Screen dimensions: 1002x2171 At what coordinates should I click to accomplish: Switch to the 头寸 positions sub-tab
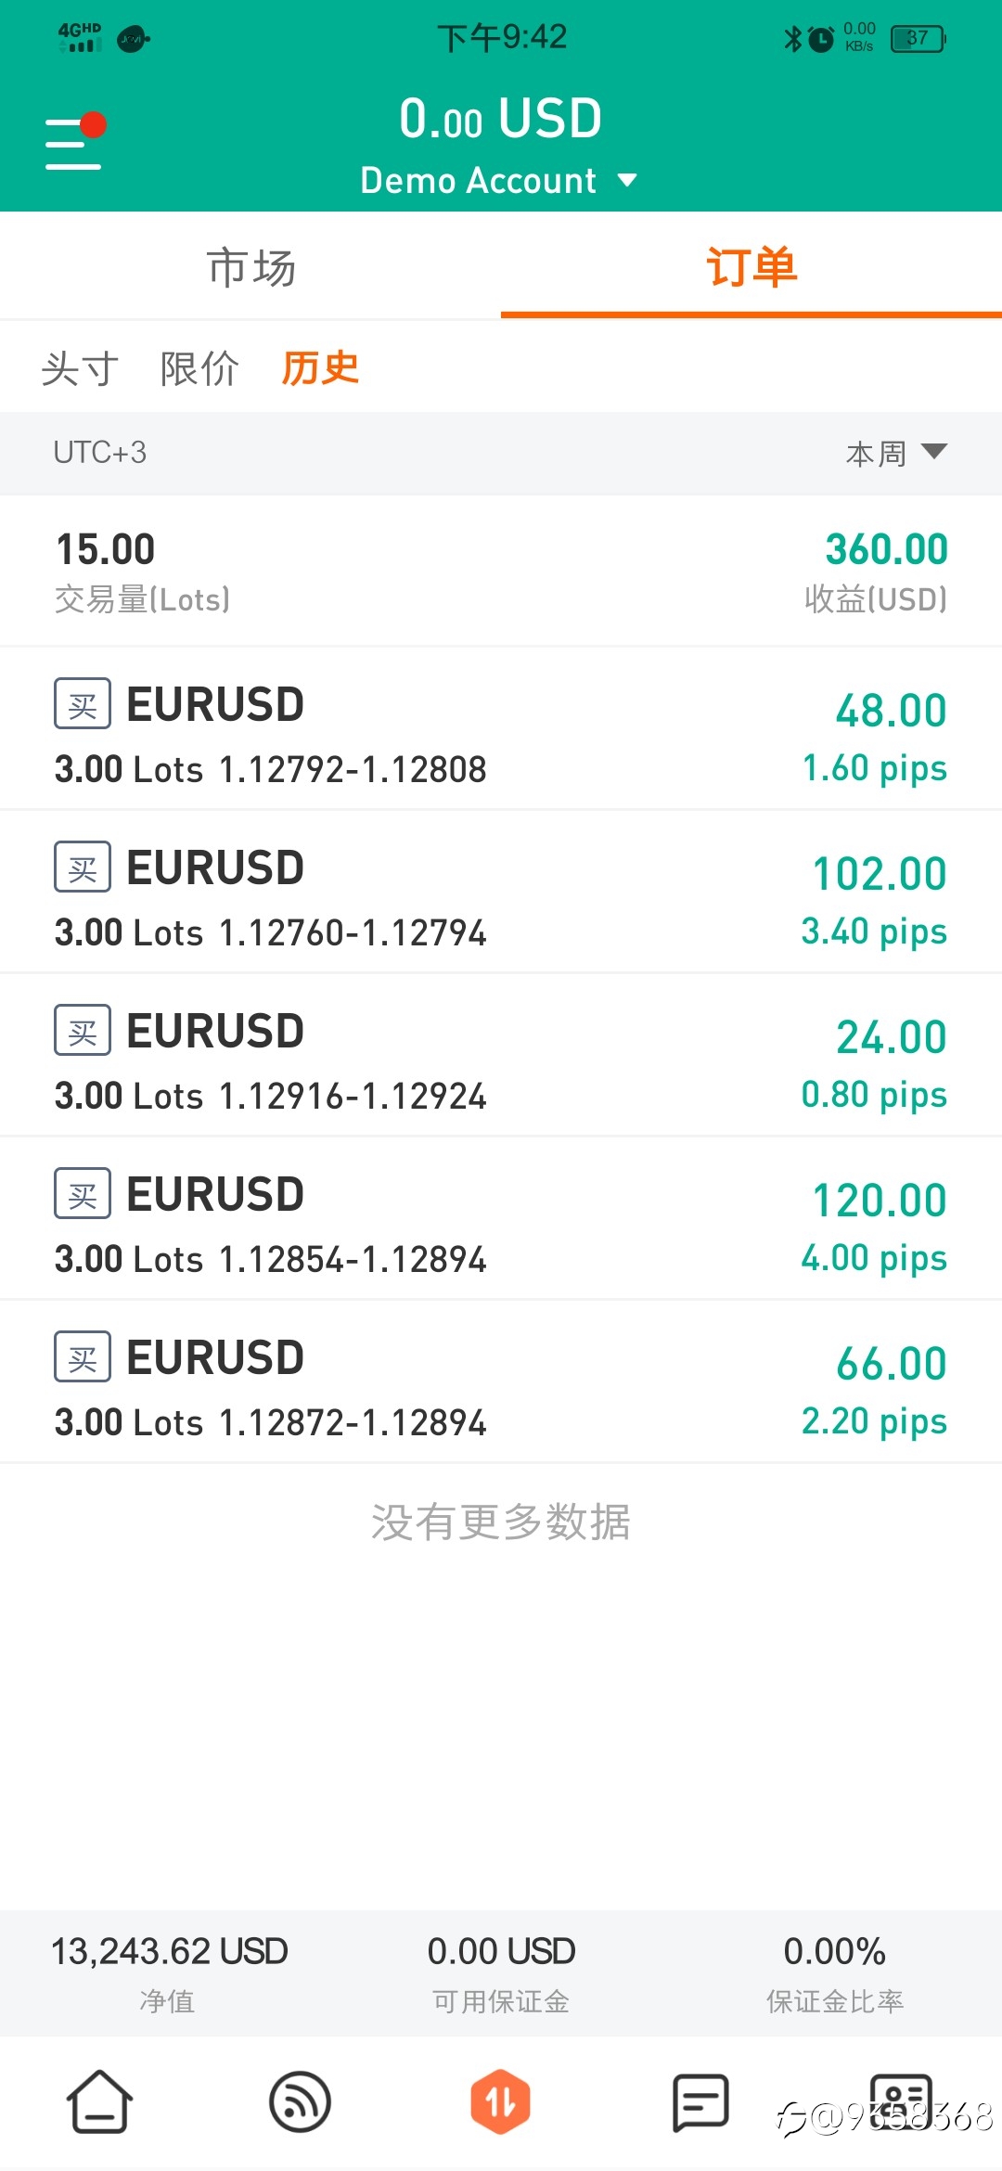point(80,368)
